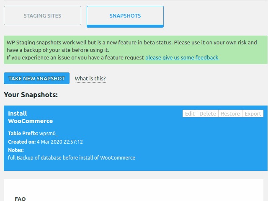This screenshot has width=268, height=201.
Task: Follow the 'please give us some feedback' link
Action: [183, 58]
